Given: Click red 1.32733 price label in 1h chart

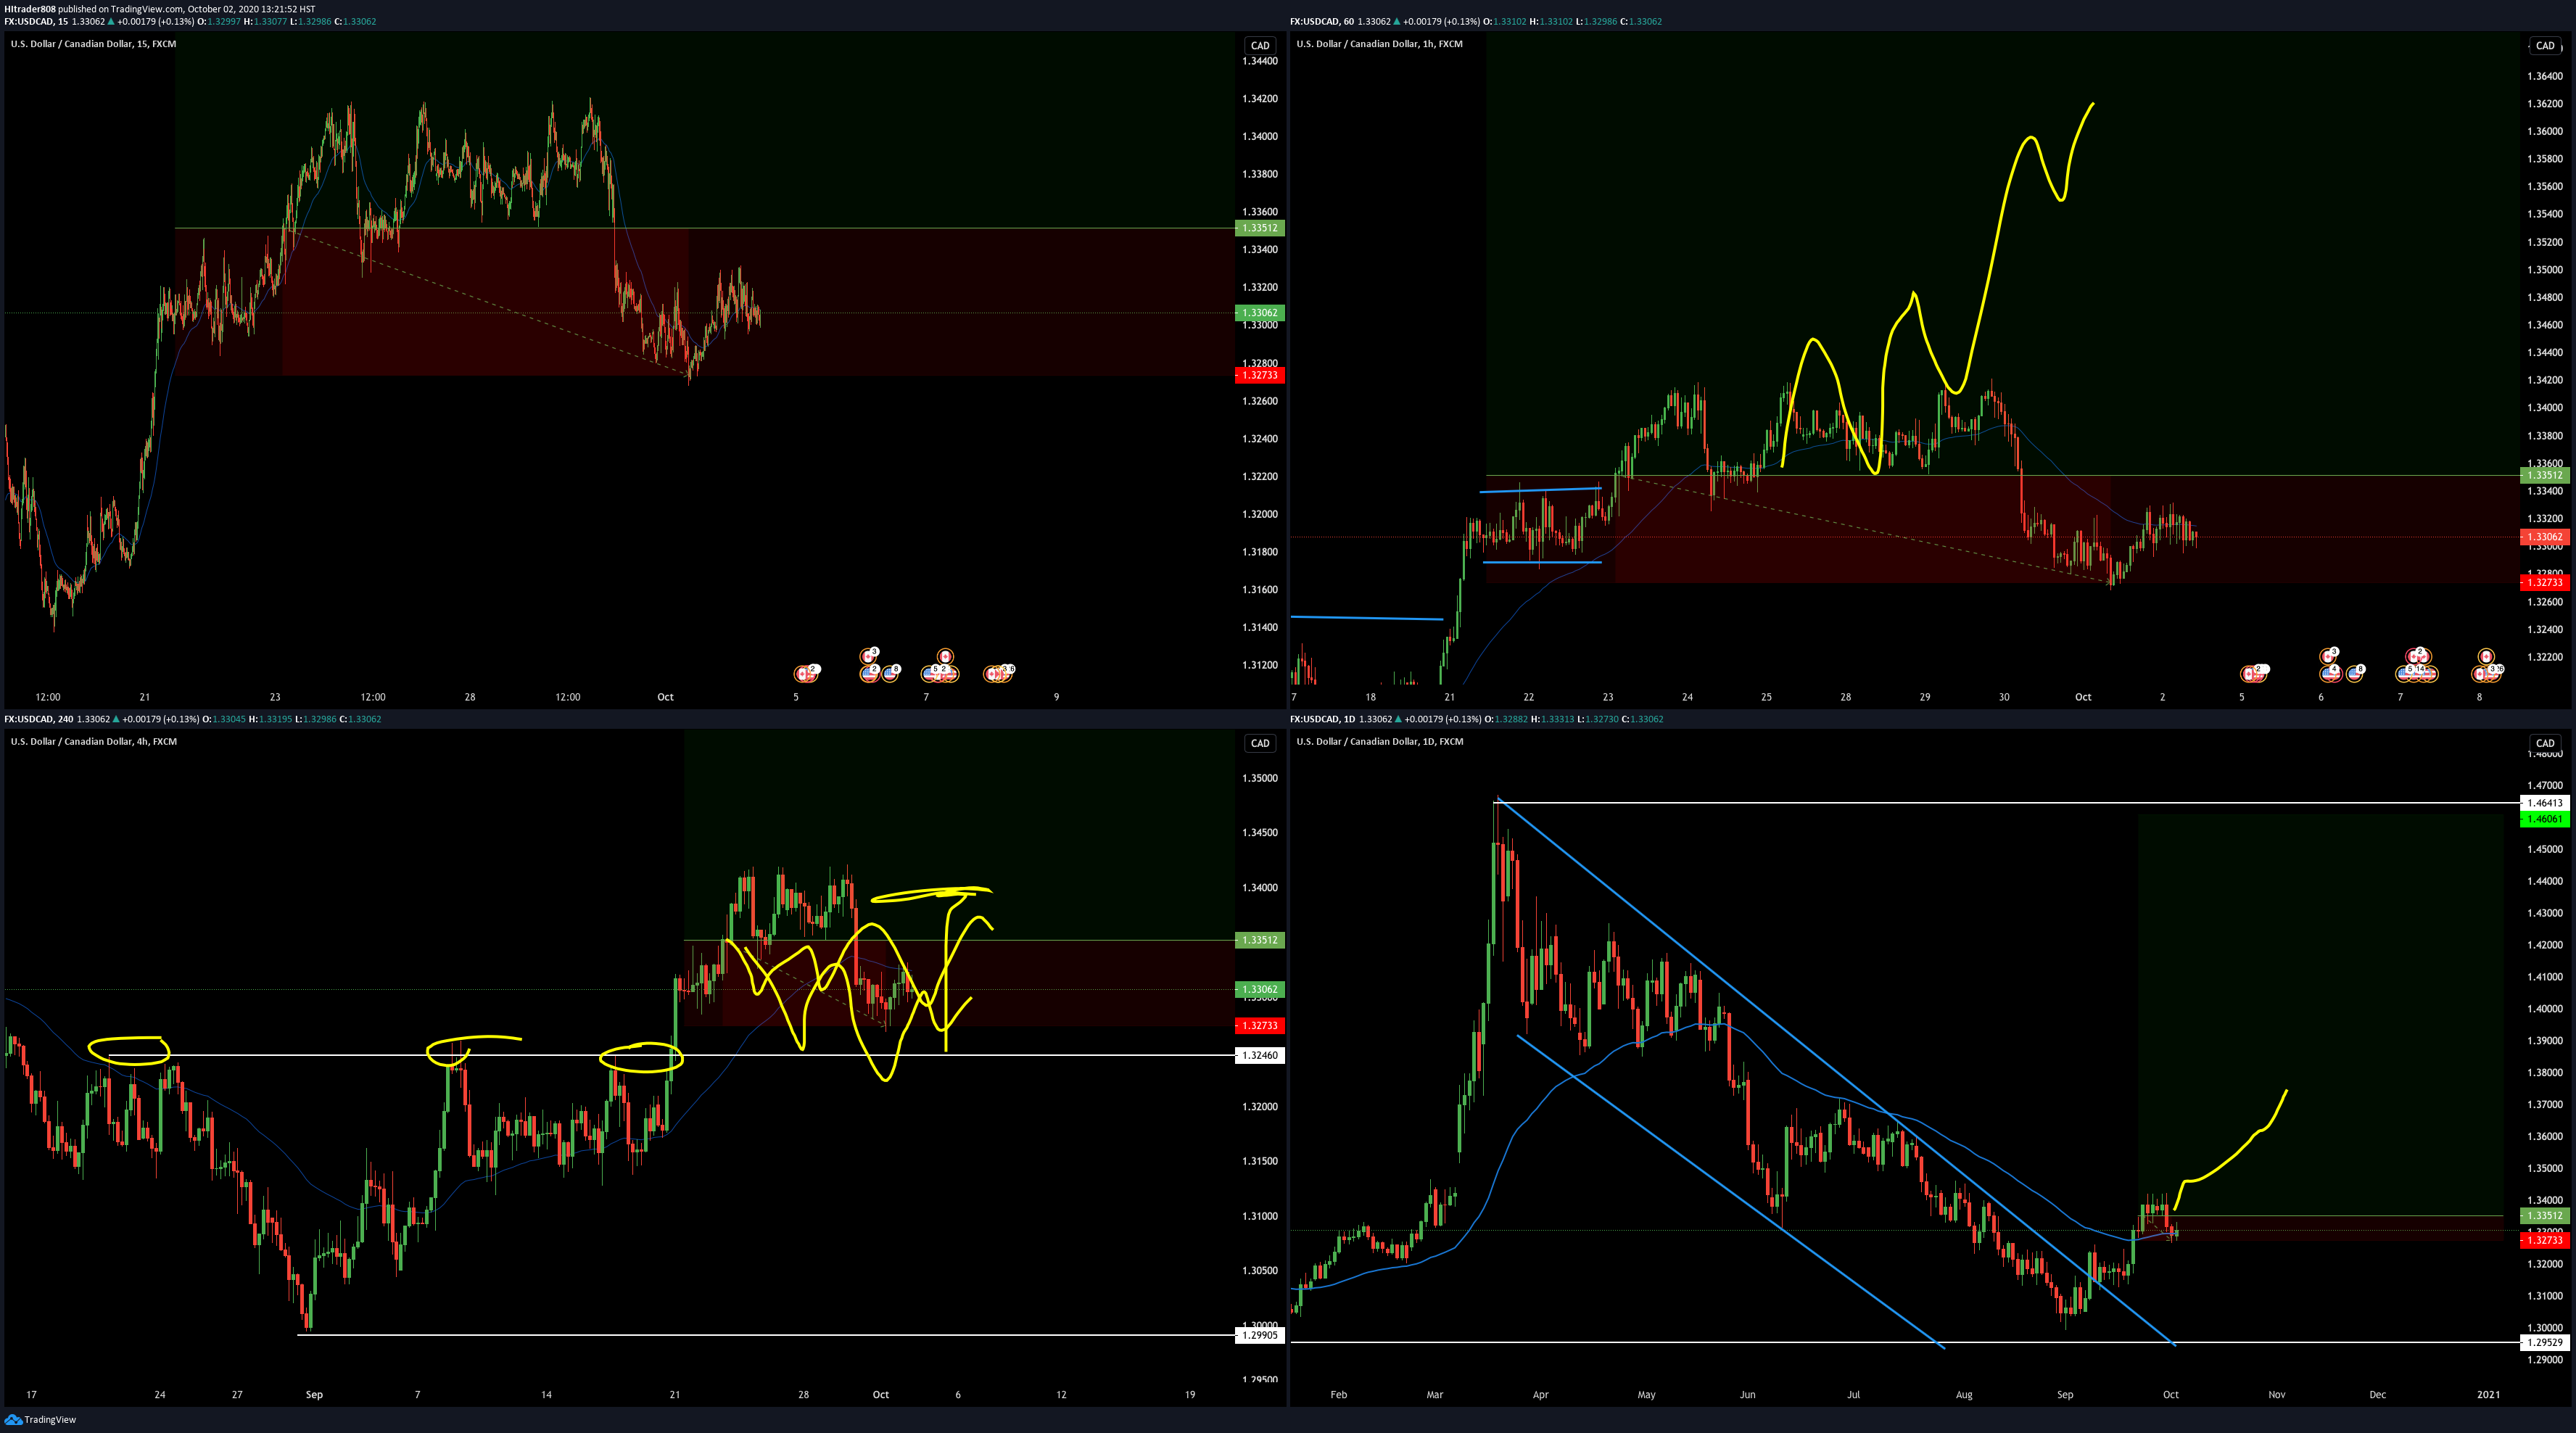Looking at the screenshot, I should coord(2544,582).
